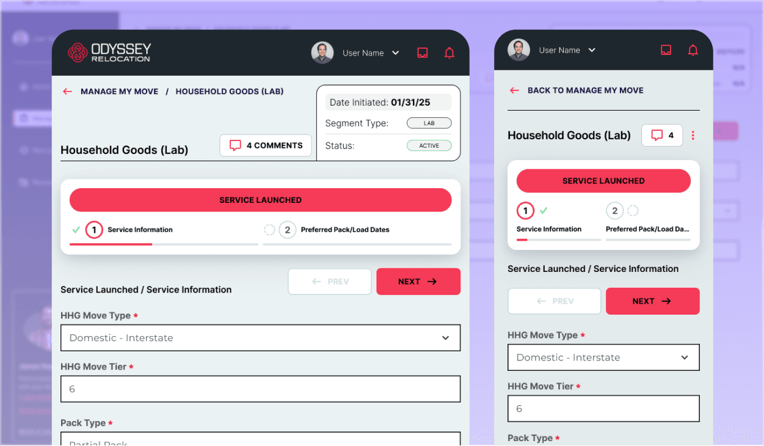Click the pending dashed circle beside step 2 in mobile view
The width and height of the screenshot is (764, 446).
pos(633,211)
